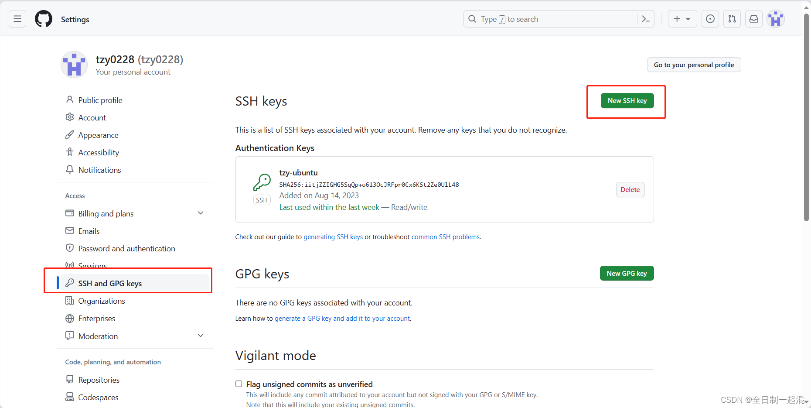Select SSH and GPG keys in sidebar
The height and width of the screenshot is (408, 811).
[110, 283]
